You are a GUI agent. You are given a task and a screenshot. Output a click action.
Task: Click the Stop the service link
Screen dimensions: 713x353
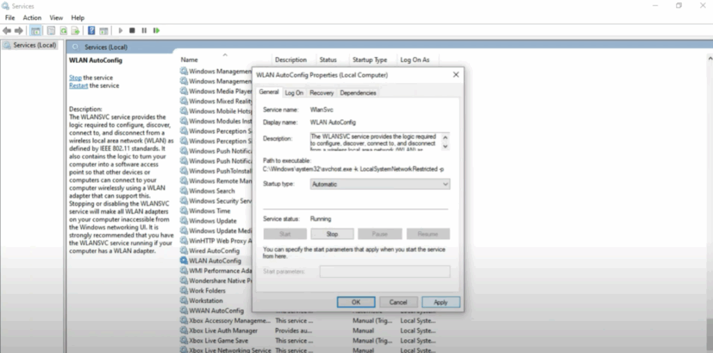(x=75, y=78)
